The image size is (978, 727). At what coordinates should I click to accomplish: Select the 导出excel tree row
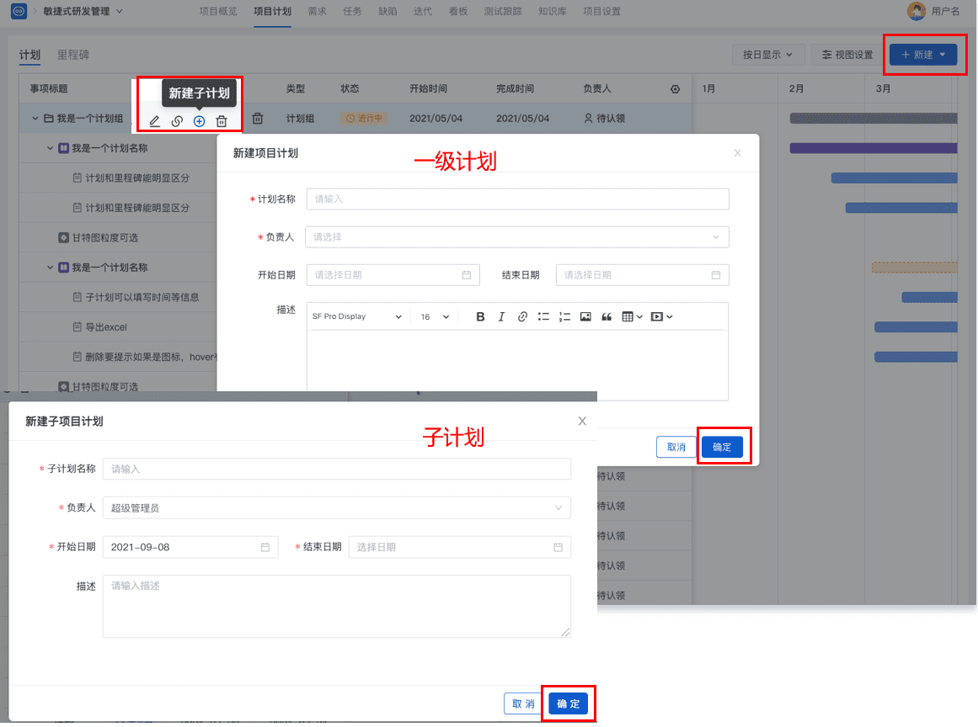coord(106,327)
